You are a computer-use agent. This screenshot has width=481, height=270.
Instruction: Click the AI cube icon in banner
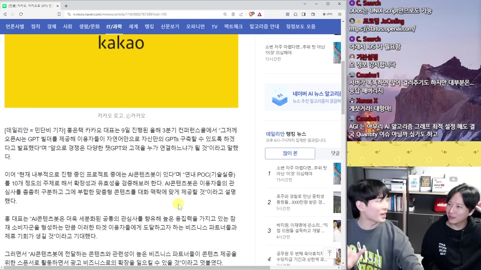pyautogui.click(x=280, y=97)
